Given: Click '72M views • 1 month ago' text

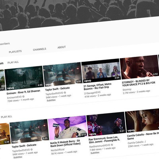Looking at the screenshot, I should 21,100.
